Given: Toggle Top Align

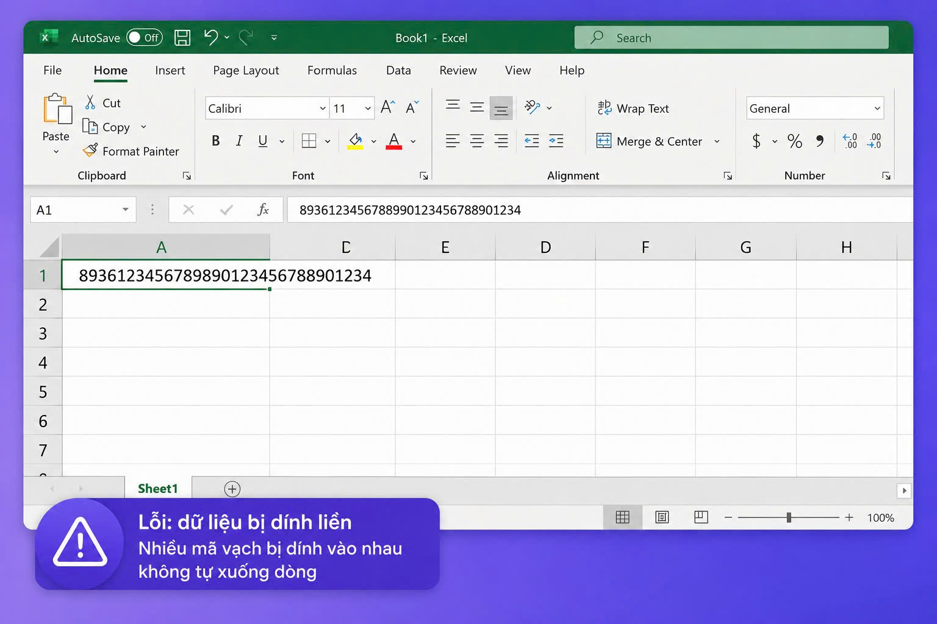Looking at the screenshot, I should coord(453,106).
